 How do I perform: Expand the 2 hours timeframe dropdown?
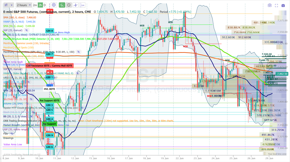pos(24,5)
